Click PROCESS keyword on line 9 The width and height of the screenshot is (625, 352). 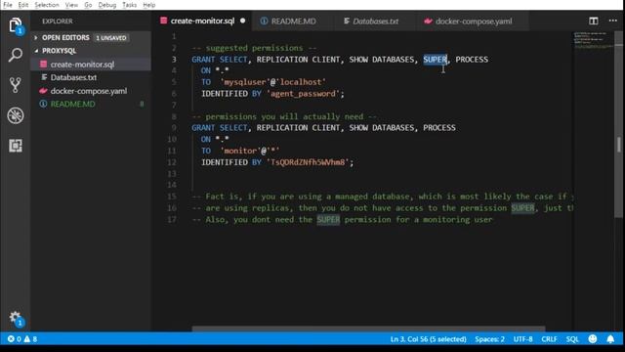point(439,128)
